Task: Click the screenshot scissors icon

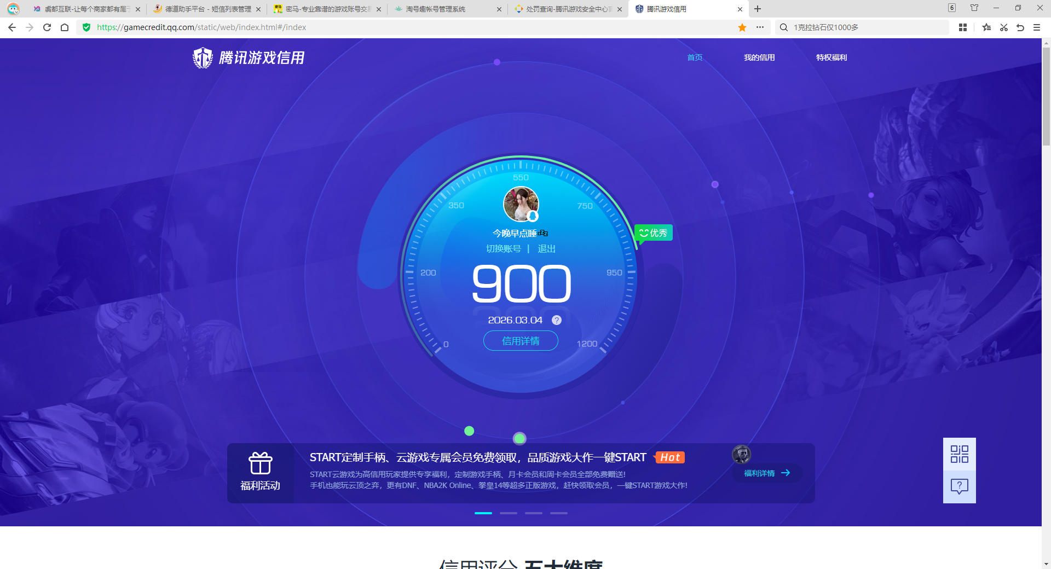Action: pyautogui.click(x=1003, y=27)
